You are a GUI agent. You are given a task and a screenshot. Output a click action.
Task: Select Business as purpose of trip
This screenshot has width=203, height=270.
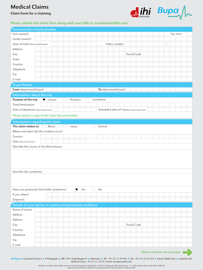tap(65, 100)
